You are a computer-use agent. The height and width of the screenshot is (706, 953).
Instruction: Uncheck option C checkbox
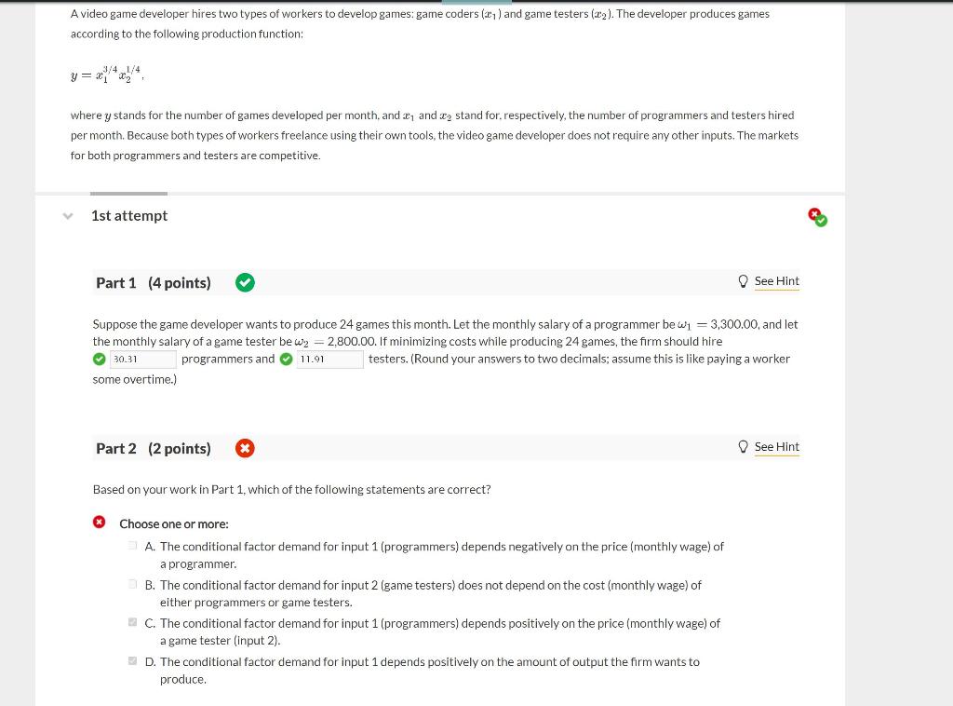tap(132, 622)
